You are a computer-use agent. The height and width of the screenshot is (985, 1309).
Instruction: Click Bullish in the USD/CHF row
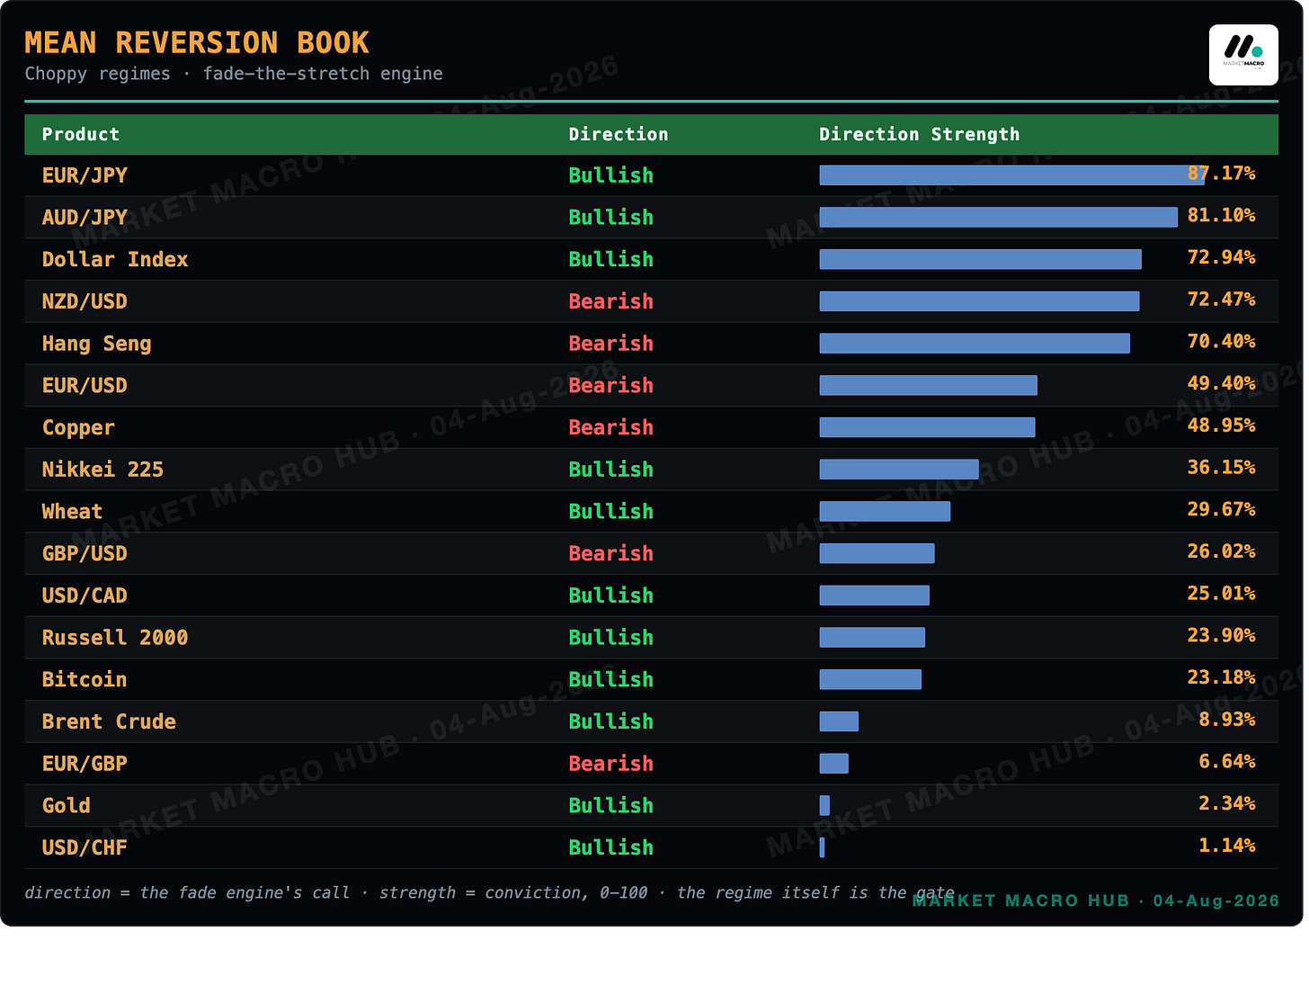pos(611,847)
